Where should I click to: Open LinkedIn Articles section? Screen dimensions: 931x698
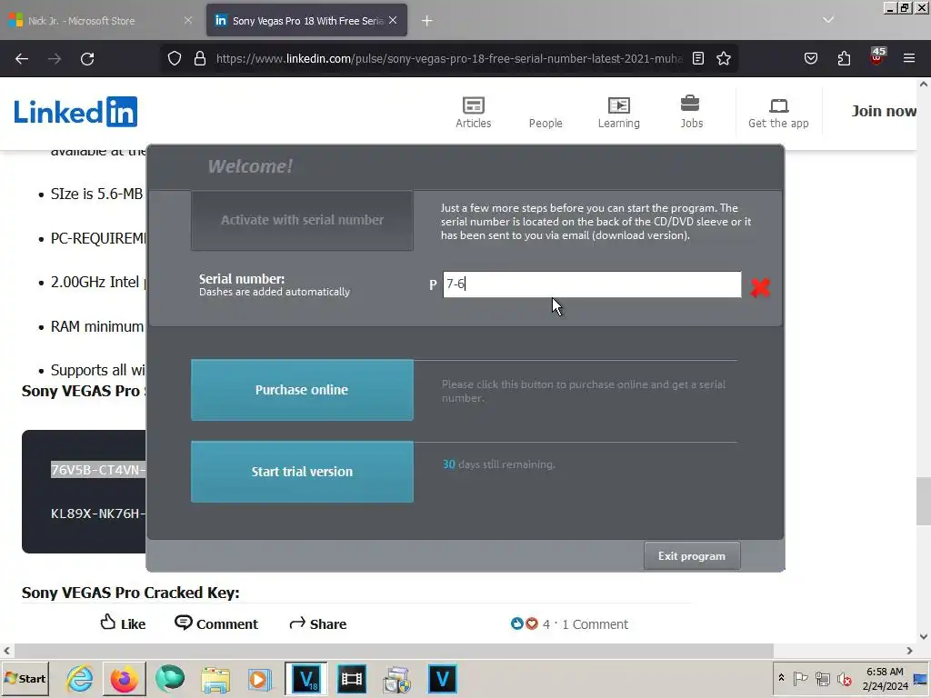[473, 112]
